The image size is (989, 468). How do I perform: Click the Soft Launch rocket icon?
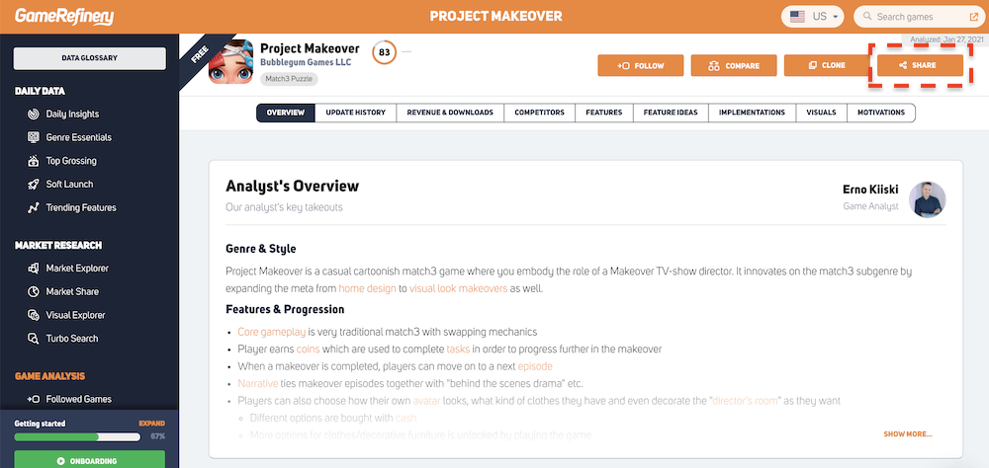(34, 184)
